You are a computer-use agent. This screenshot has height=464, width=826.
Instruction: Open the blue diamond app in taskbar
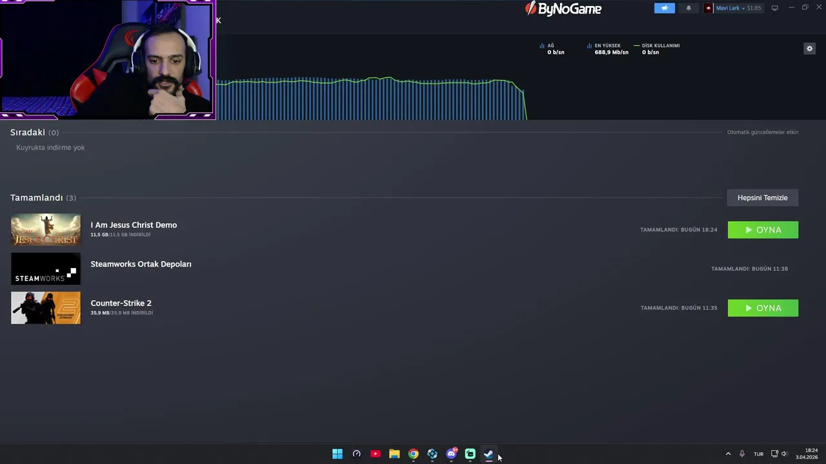432,454
